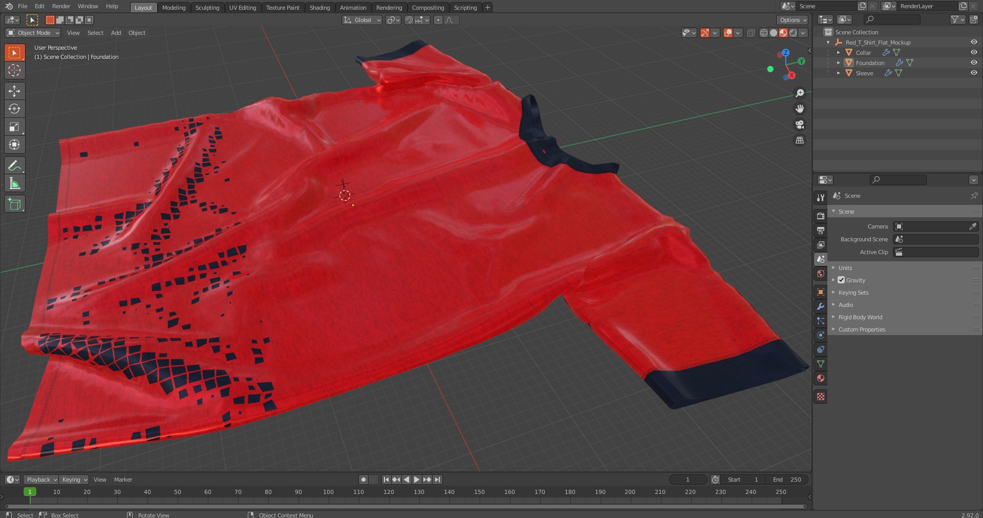Hide the Foundation object in outliner
The width and height of the screenshot is (983, 518).
pos(974,63)
